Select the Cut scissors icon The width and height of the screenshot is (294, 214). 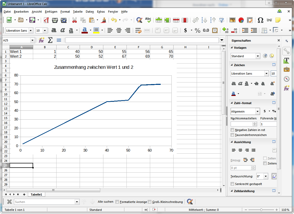click(74, 20)
